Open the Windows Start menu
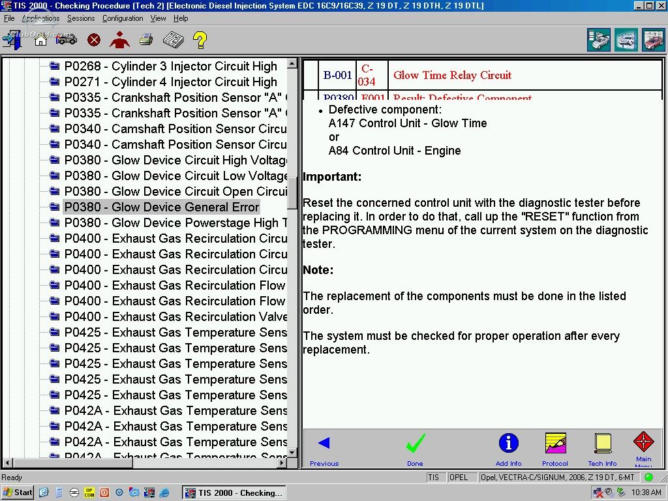The width and height of the screenshot is (668, 501). click(x=17, y=493)
